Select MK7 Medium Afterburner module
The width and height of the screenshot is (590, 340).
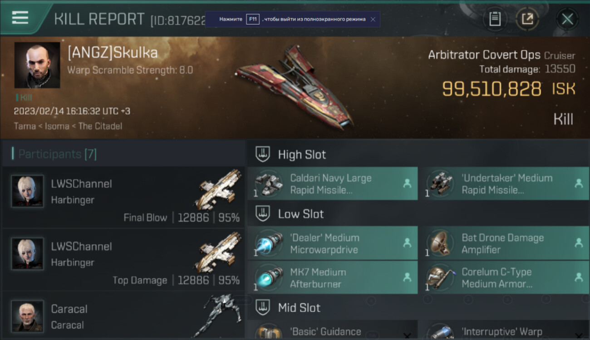click(333, 277)
